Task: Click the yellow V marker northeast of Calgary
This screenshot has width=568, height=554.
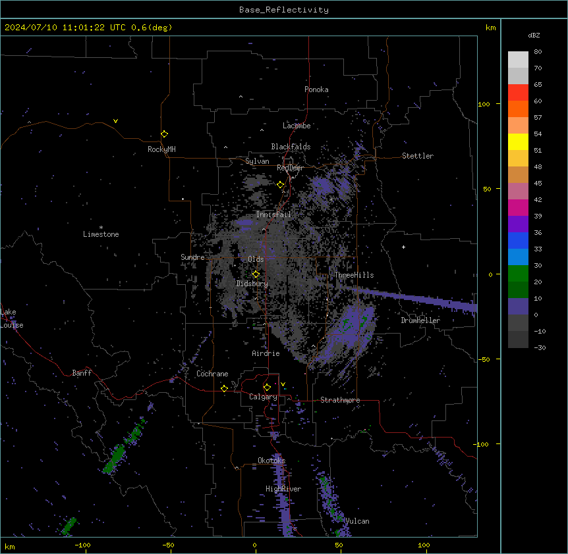Action: point(283,384)
